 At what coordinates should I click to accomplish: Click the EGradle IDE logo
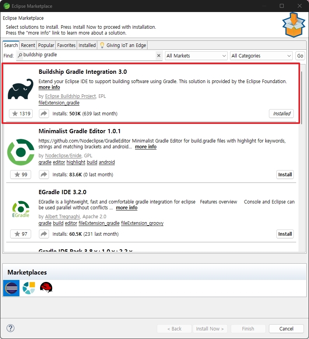pyautogui.click(x=21, y=209)
